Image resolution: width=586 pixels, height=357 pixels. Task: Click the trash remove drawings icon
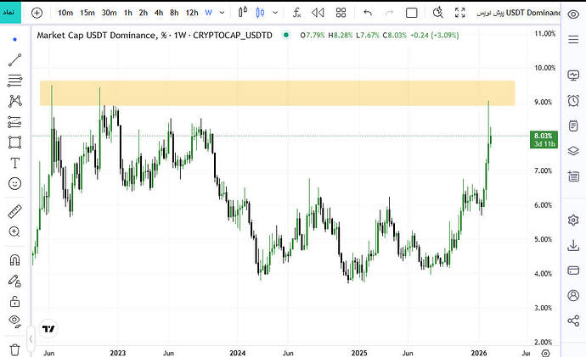14,348
